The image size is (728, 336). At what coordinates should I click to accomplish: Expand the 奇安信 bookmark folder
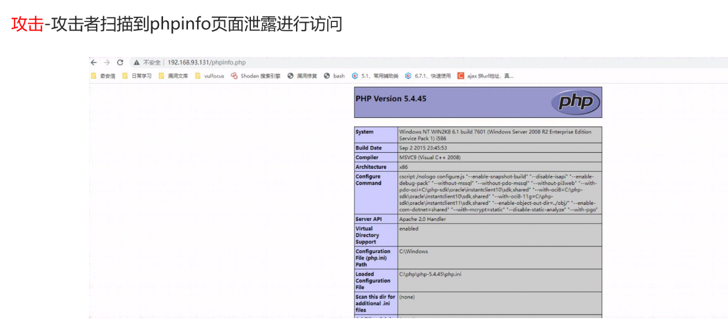click(x=103, y=76)
